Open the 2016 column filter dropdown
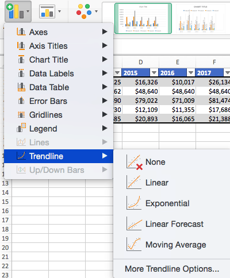The width and height of the screenshot is (230, 278). (x=191, y=73)
